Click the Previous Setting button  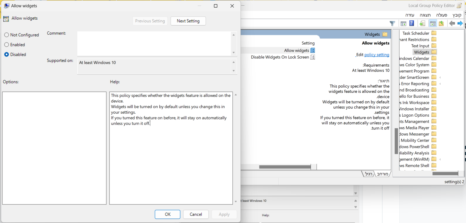150,21
